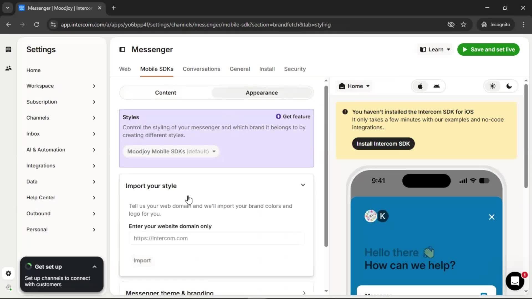Click the Moodjoy logo avatar in preview
The height and width of the screenshot is (299, 532).
coord(370,216)
